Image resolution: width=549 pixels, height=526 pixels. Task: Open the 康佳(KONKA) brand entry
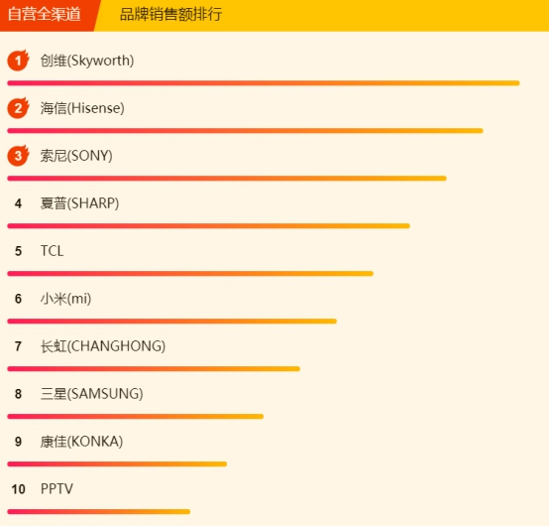pyautogui.click(x=81, y=442)
